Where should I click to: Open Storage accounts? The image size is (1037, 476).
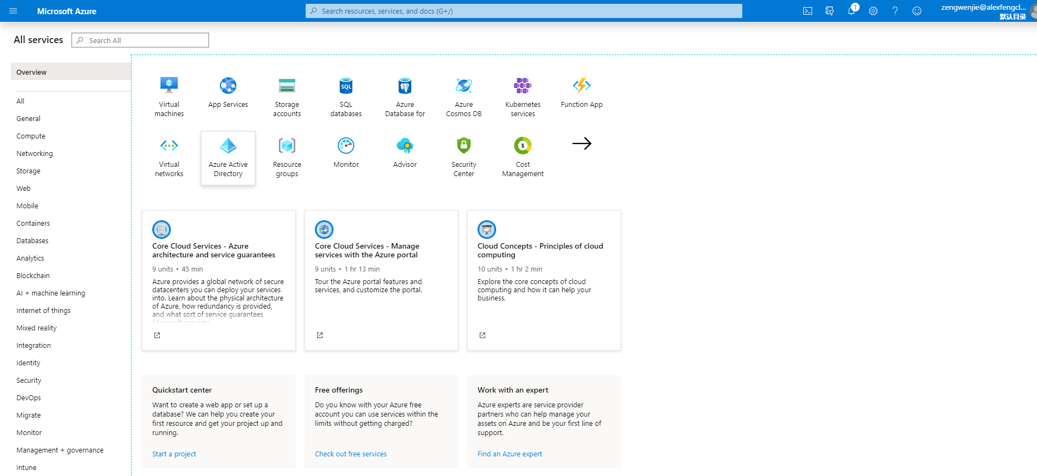287,98
